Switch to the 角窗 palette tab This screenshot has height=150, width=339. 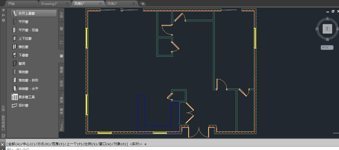61,70
